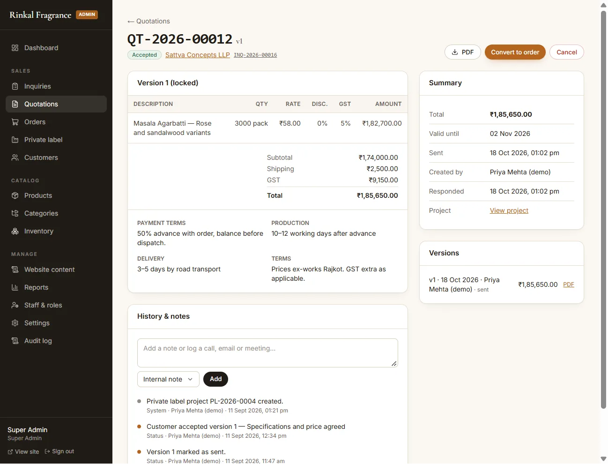The width and height of the screenshot is (608, 464).
Task: Go to Orders section
Action: point(56,122)
